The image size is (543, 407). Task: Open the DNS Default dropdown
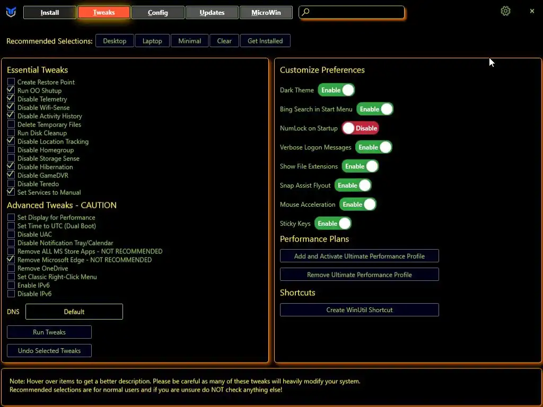tap(74, 312)
